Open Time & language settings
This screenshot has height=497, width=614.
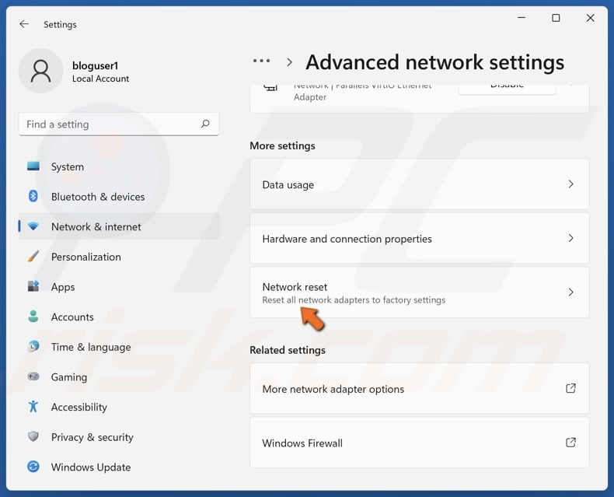pyautogui.click(x=119, y=347)
